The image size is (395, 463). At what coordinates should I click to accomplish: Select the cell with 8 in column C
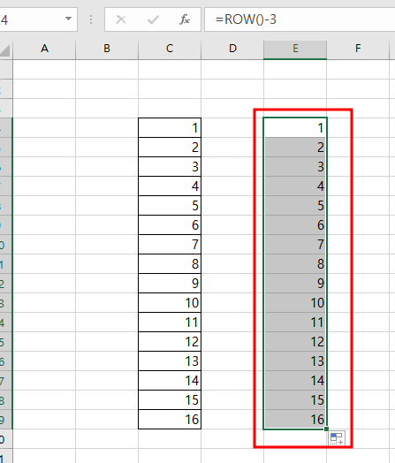click(x=170, y=263)
